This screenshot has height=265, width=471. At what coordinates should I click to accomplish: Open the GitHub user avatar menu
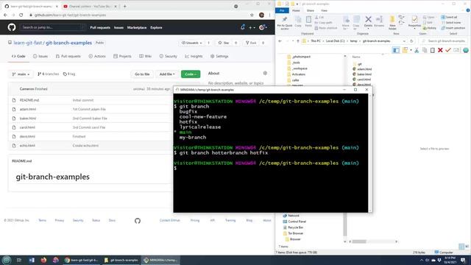pyautogui.click(x=263, y=27)
